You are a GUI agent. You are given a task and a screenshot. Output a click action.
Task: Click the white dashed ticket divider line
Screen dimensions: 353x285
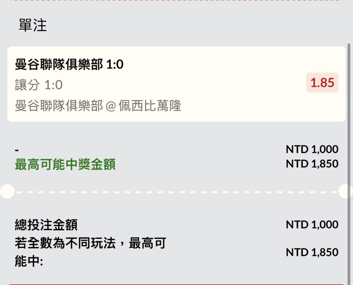[x=176, y=192]
